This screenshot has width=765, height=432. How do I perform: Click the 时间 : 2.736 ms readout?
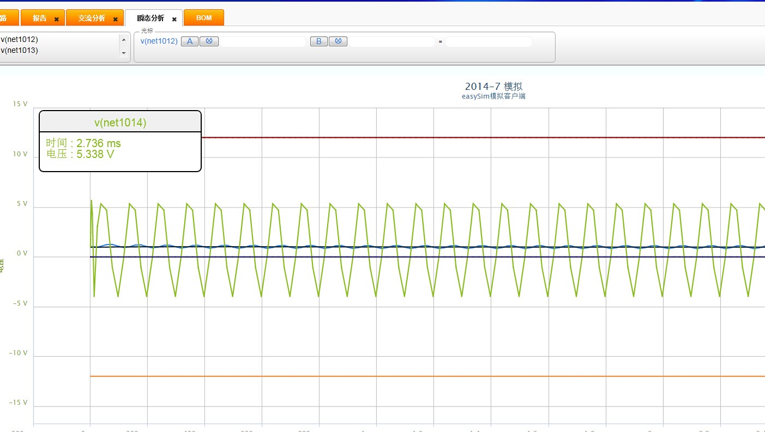click(x=83, y=143)
